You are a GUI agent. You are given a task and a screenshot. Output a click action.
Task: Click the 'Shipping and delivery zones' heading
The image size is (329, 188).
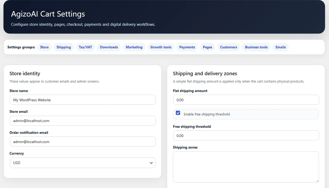tap(205, 73)
